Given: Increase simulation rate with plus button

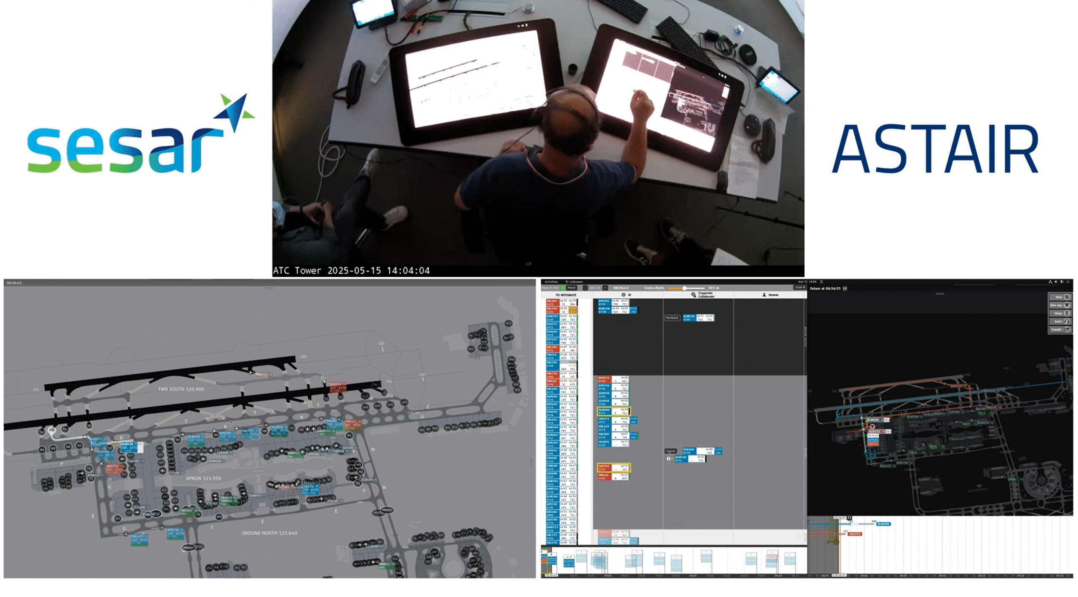Looking at the screenshot, I should pos(605,288).
